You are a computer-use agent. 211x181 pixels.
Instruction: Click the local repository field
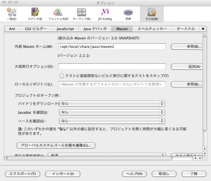(x=112, y=84)
